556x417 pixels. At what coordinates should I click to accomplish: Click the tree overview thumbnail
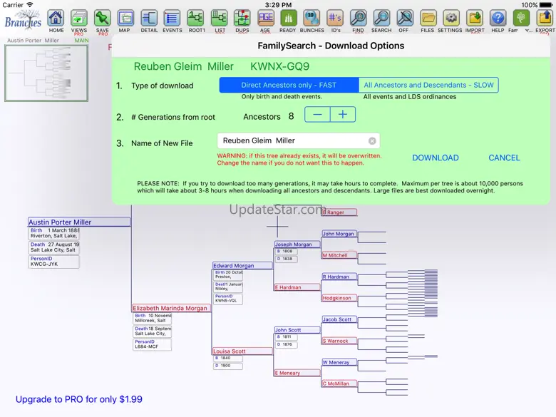click(46, 73)
